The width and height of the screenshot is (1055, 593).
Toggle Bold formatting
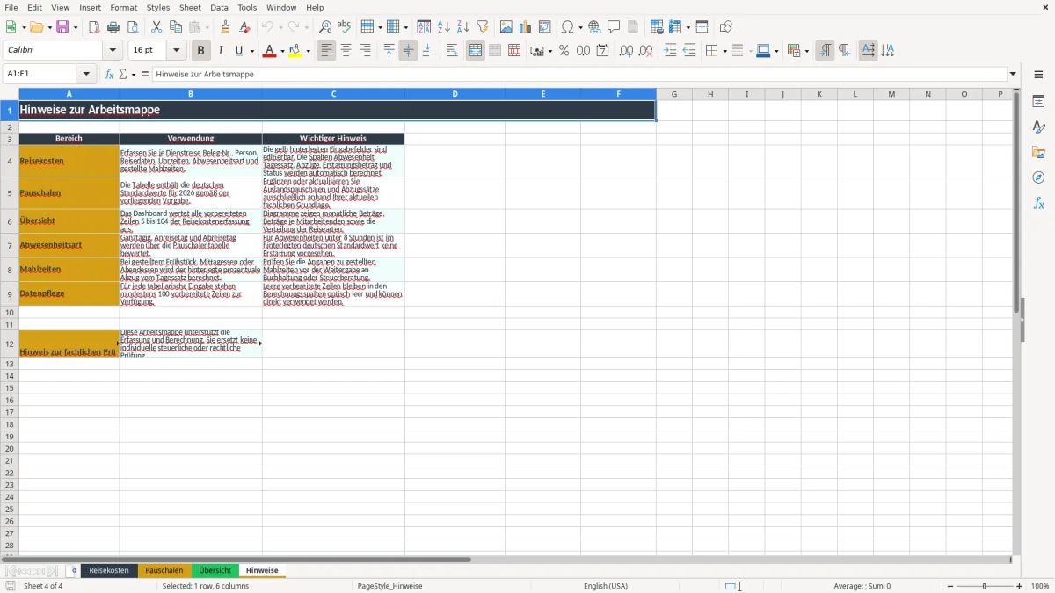pyautogui.click(x=201, y=51)
